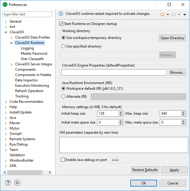Click the back navigation arrow icon

tap(162, 14)
